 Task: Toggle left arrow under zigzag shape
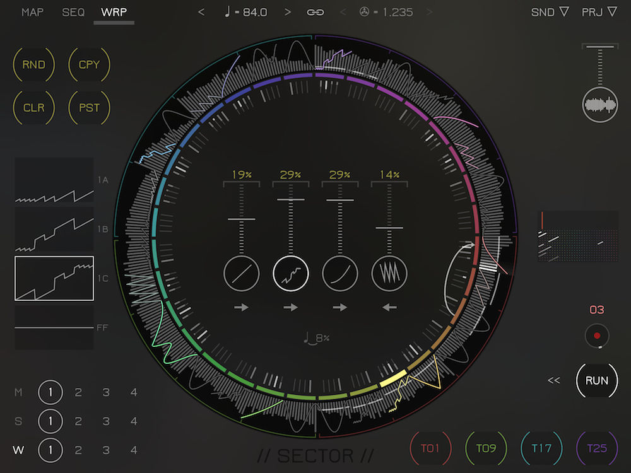pos(389,308)
